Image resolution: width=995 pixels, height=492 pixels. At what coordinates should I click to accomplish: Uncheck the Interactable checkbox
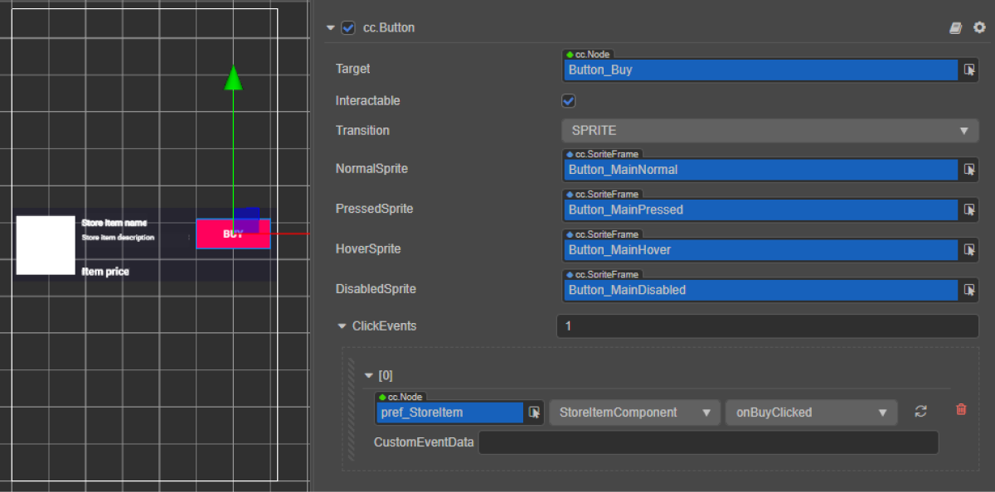569,101
